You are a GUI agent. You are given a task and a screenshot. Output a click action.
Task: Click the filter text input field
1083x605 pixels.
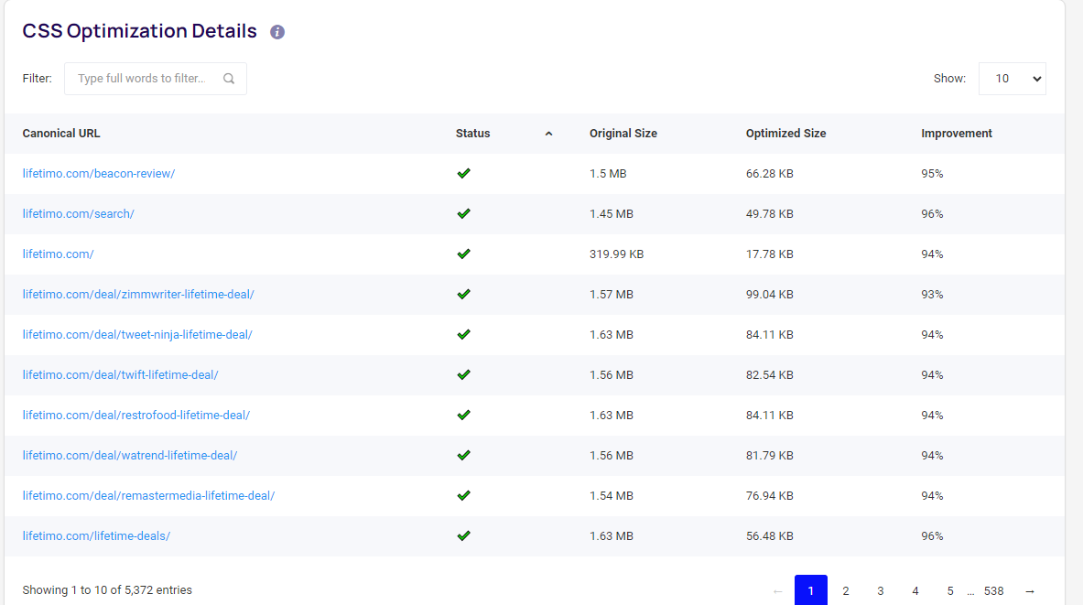click(142, 79)
